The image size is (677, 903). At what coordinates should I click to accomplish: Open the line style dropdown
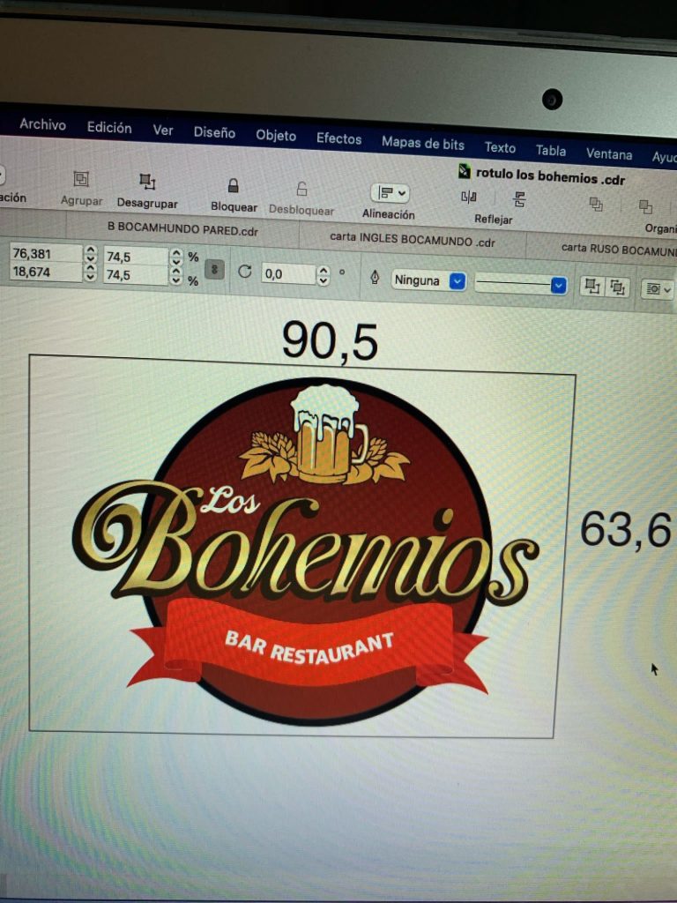[x=557, y=285]
